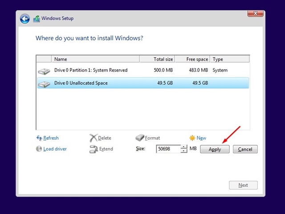Screen dimensions: 285x214
Task: Select Drive 0 Unallocated Space row
Action: 143,83
